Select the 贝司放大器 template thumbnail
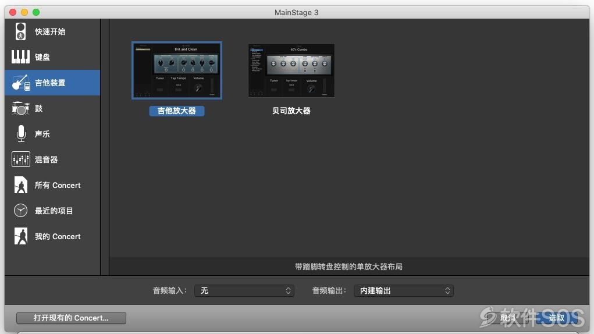 291,70
